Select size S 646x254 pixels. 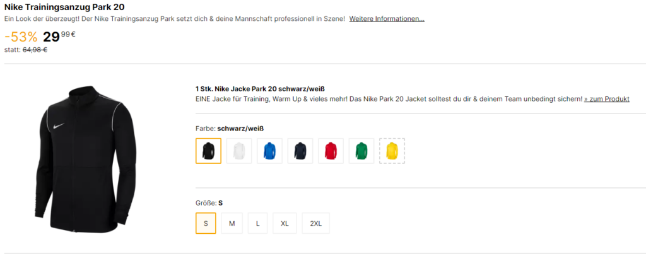[206, 223]
